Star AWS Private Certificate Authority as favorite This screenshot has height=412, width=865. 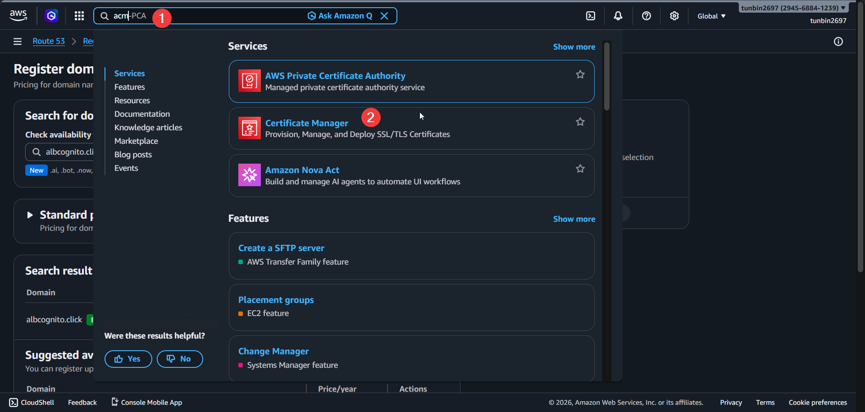pyautogui.click(x=580, y=74)
